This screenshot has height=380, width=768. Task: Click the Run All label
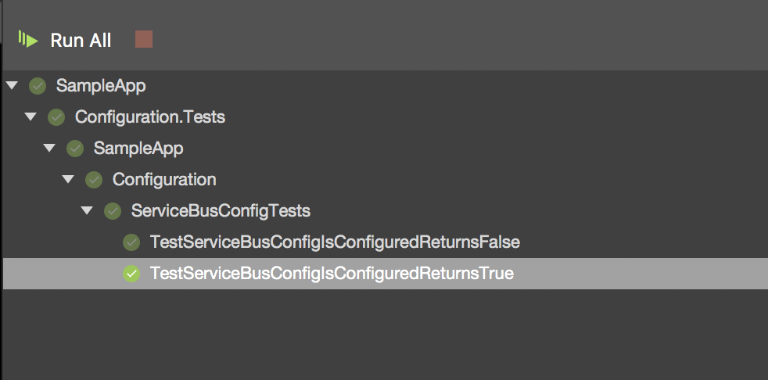point(81,41)
